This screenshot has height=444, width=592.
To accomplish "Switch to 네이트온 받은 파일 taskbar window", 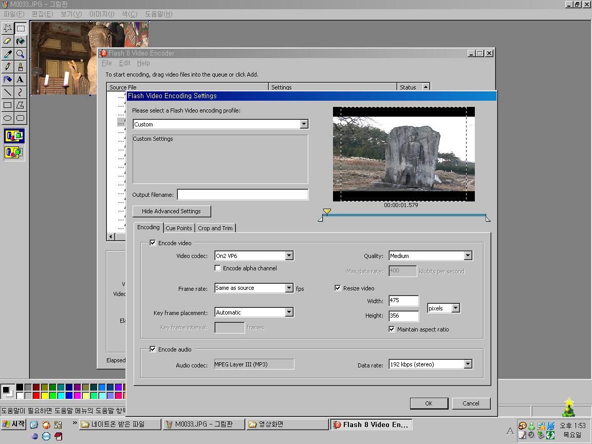I will 120,424.
